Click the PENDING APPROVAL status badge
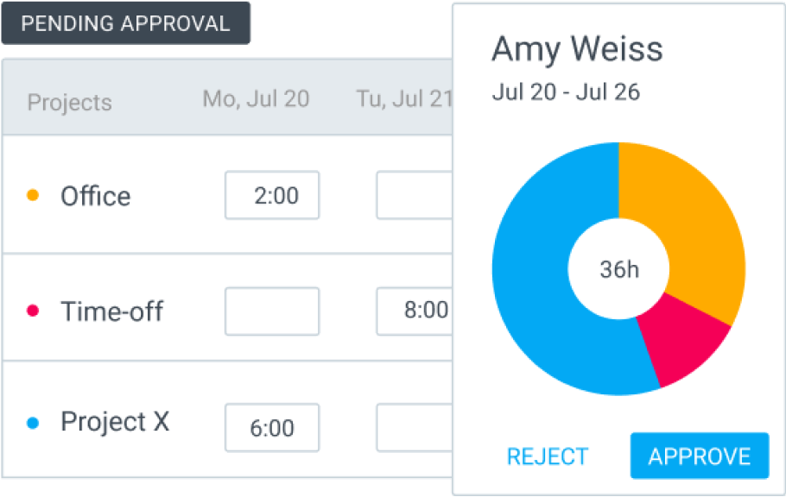Image resolution: width=786 pixels, height=497 pixels. pyautogui.click(x=126, y=23)
